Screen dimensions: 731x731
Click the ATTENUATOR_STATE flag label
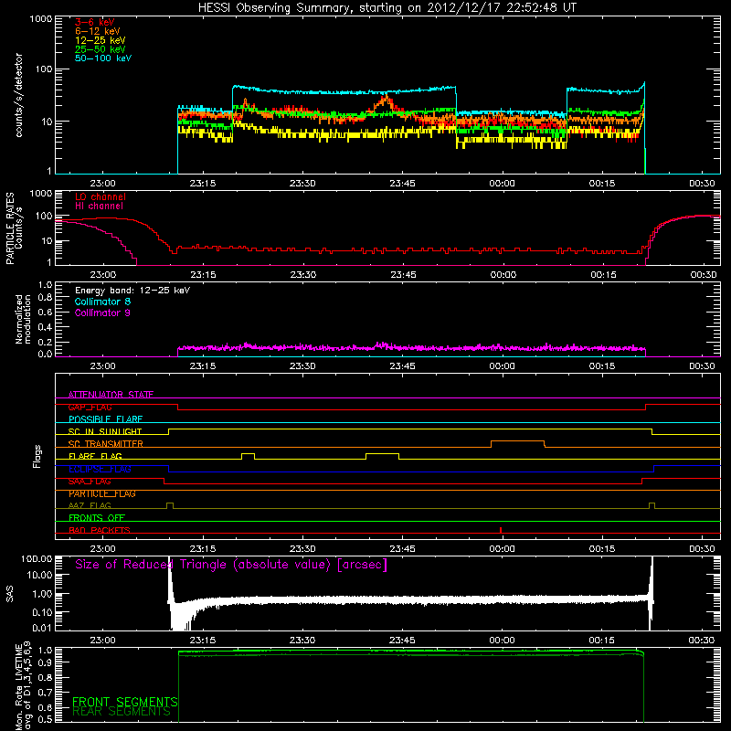point(111,395)
